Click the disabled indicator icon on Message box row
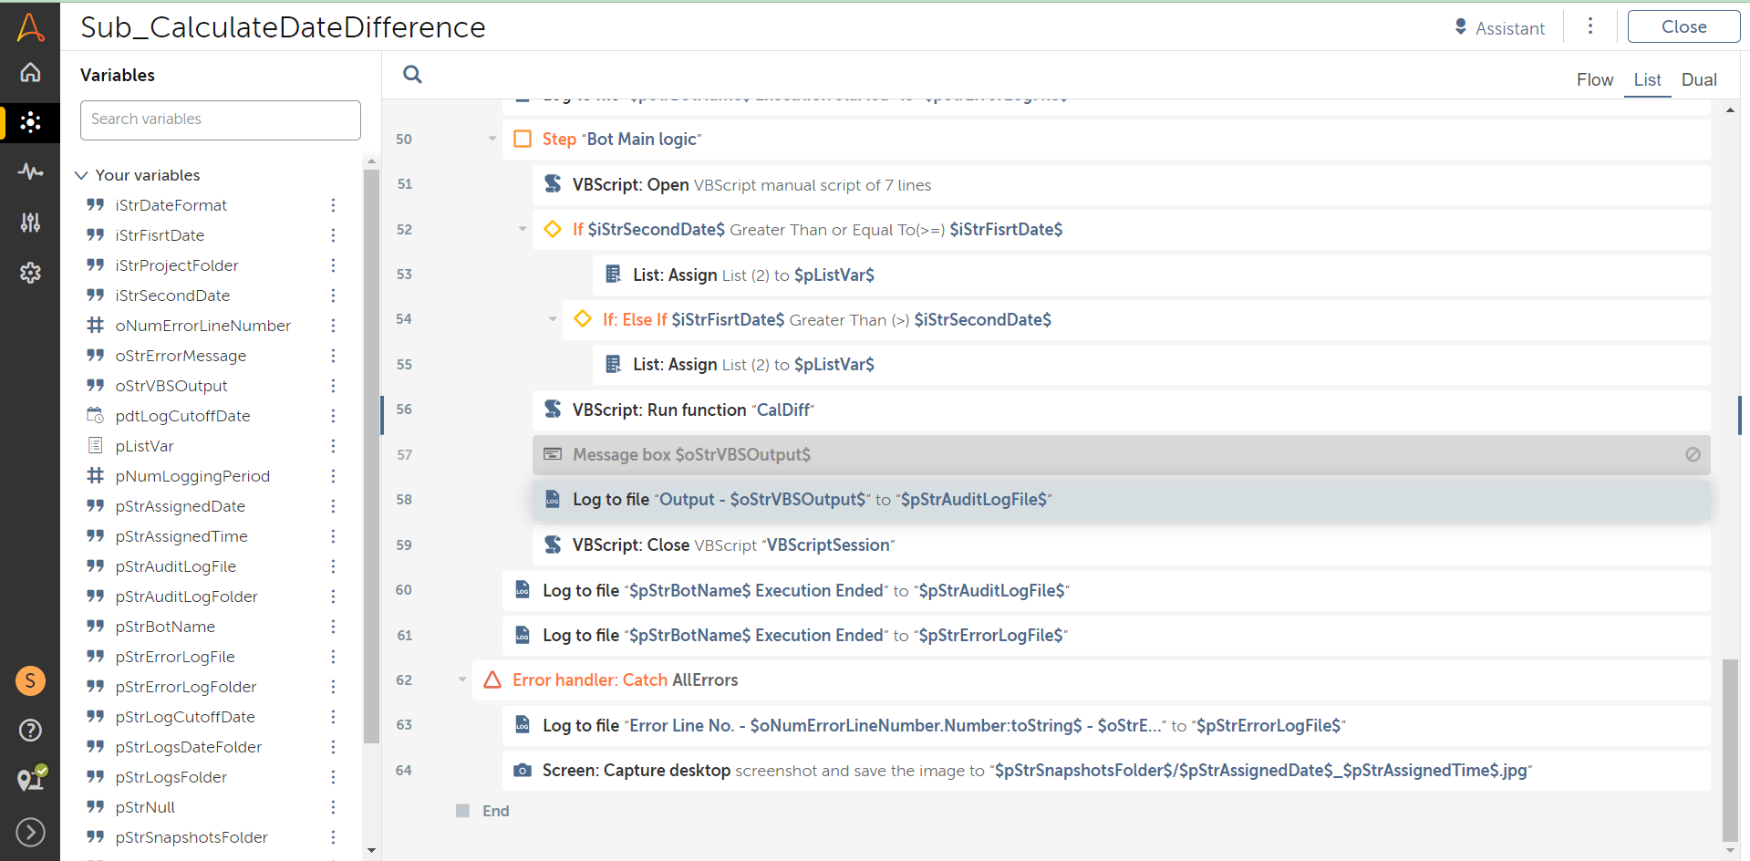This screenshot has height=861, width=1750. pyautogui.click(x=1693, y=454)
